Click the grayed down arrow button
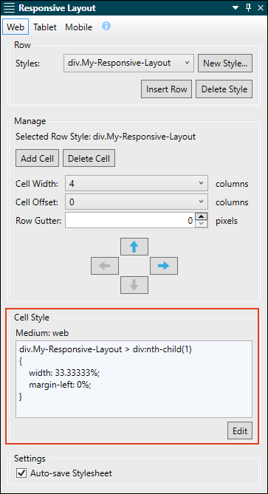The width and height of the screenshot is (268, 494). pyautogui.click(x=134, y=285)
